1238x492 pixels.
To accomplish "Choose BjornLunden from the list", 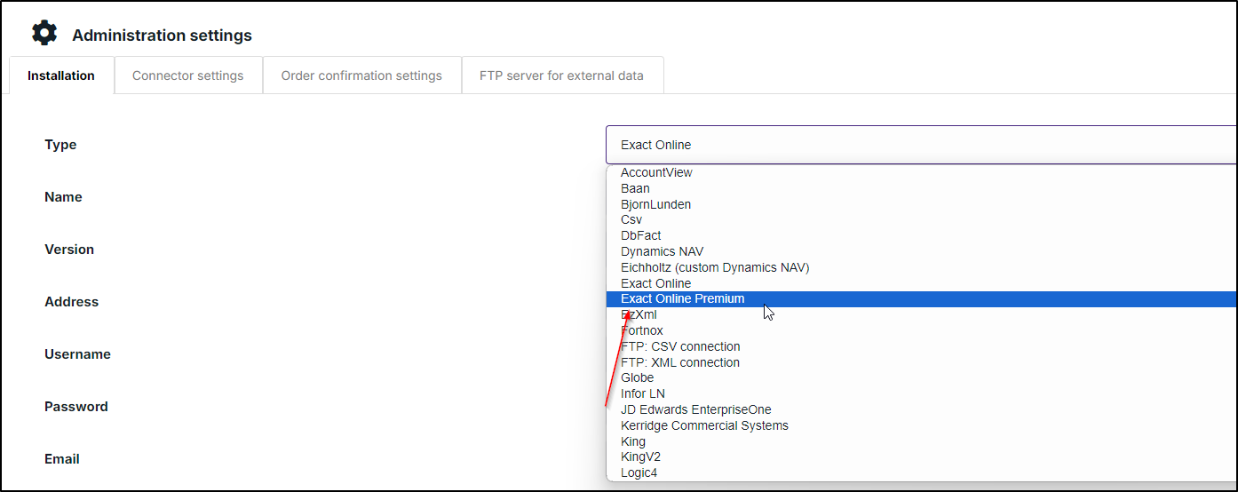I will 921,204.
